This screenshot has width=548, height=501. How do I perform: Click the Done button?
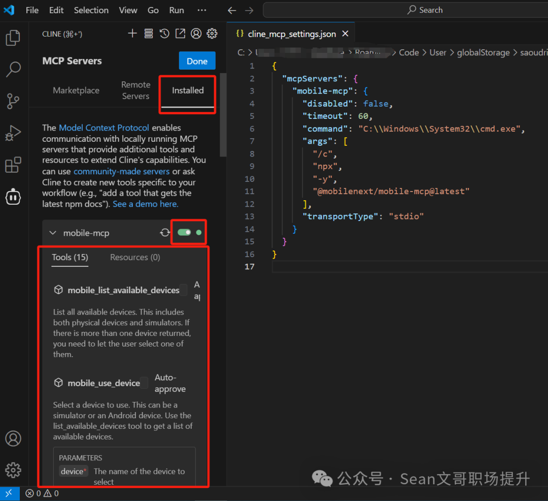[x=197, y=60]
